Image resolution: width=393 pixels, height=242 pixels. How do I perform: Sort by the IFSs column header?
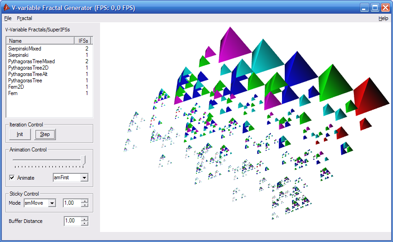pyautogui.click(x=83, y=41)
